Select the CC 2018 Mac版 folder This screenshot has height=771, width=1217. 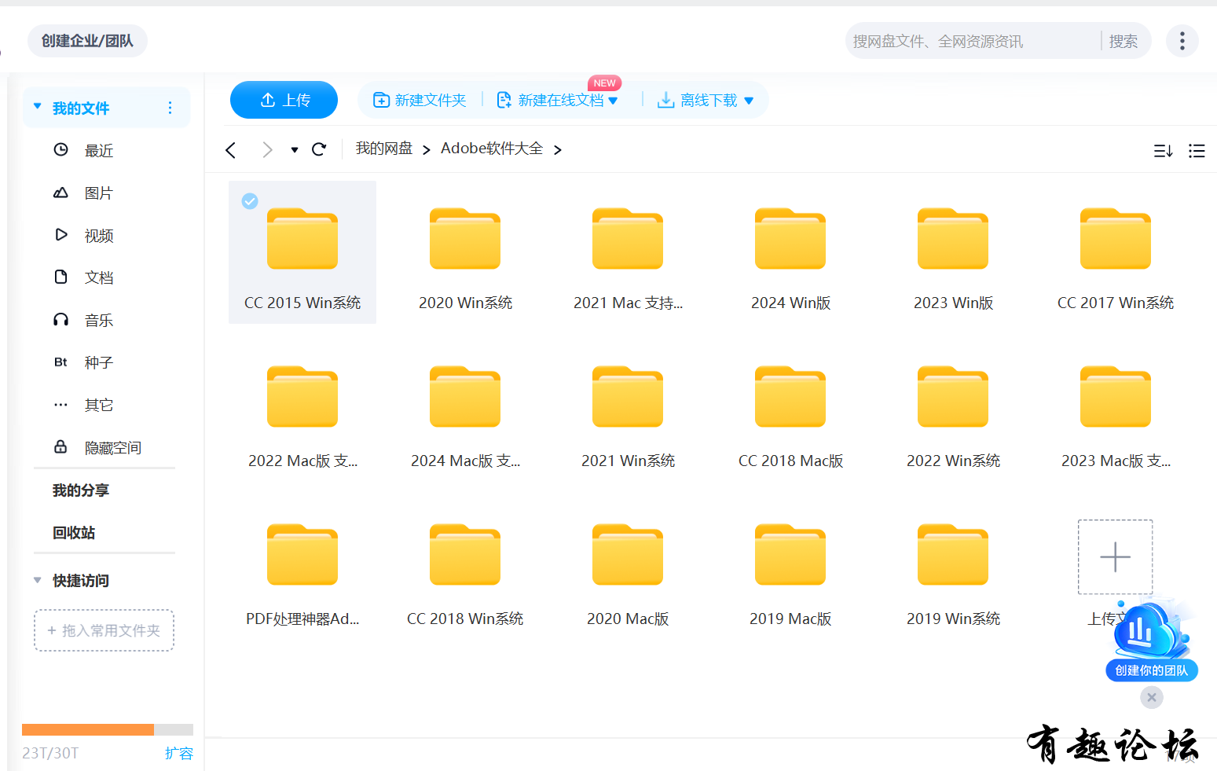(790, 410)
